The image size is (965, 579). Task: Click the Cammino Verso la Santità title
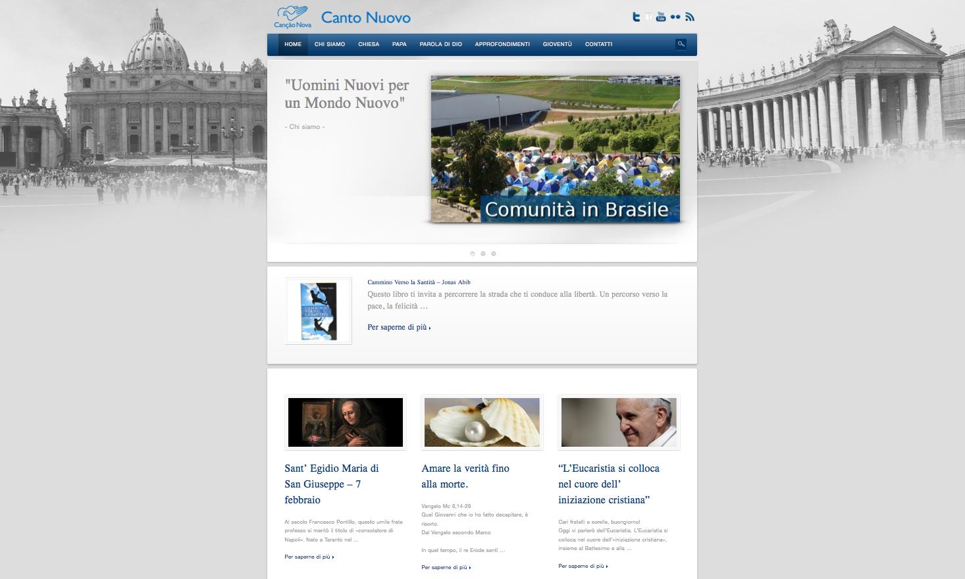coord(419,282)
